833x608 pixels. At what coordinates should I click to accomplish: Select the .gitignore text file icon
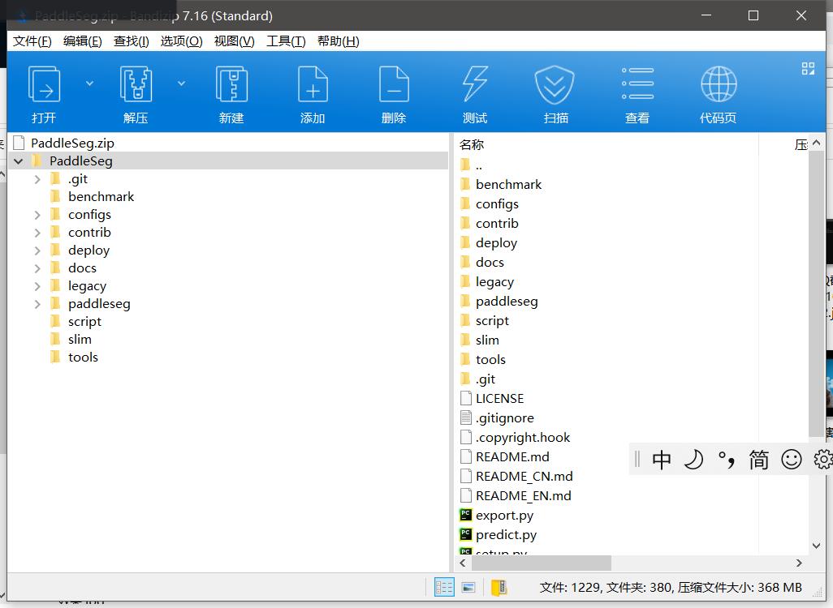pyautogui.click(x=466, y=417)
